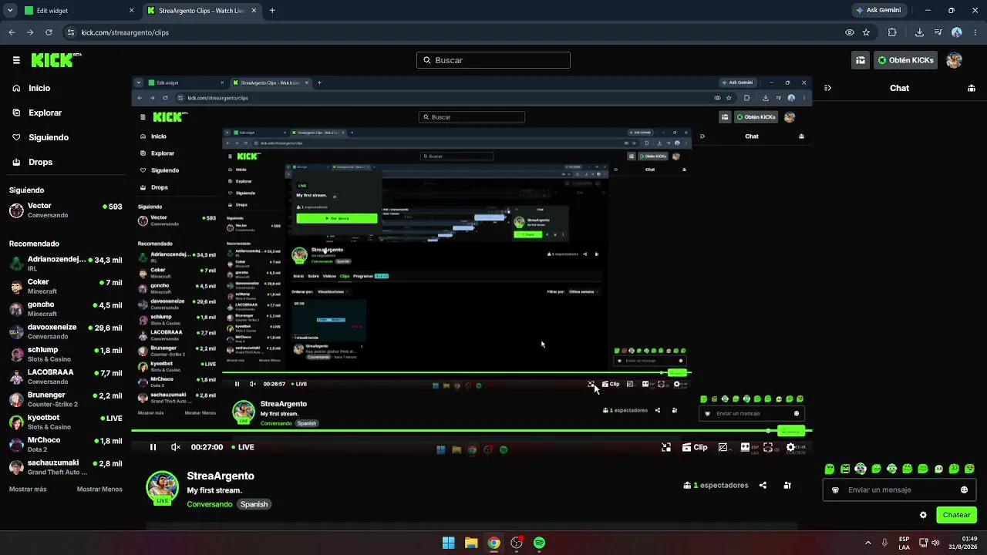Viewport: 987px width, 555px height.
Task: Click the StreaArgento channel avatar
Action: click(x=162, y=487)
